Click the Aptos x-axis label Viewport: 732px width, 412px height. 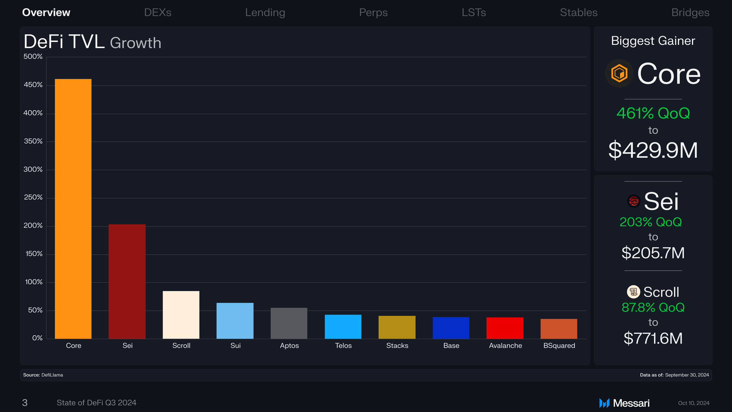(289, 346)
